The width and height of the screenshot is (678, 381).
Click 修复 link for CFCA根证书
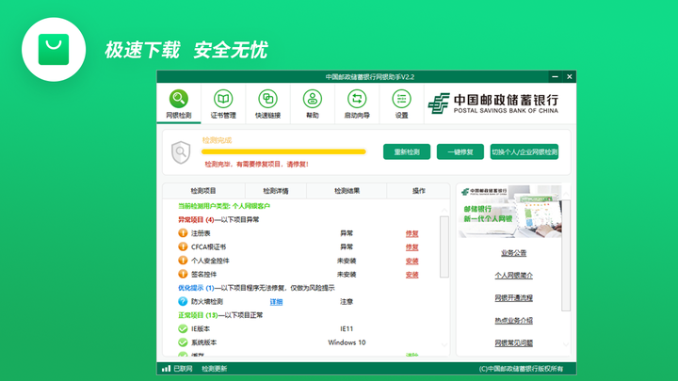pyautogui.click(x=412, y=247)
